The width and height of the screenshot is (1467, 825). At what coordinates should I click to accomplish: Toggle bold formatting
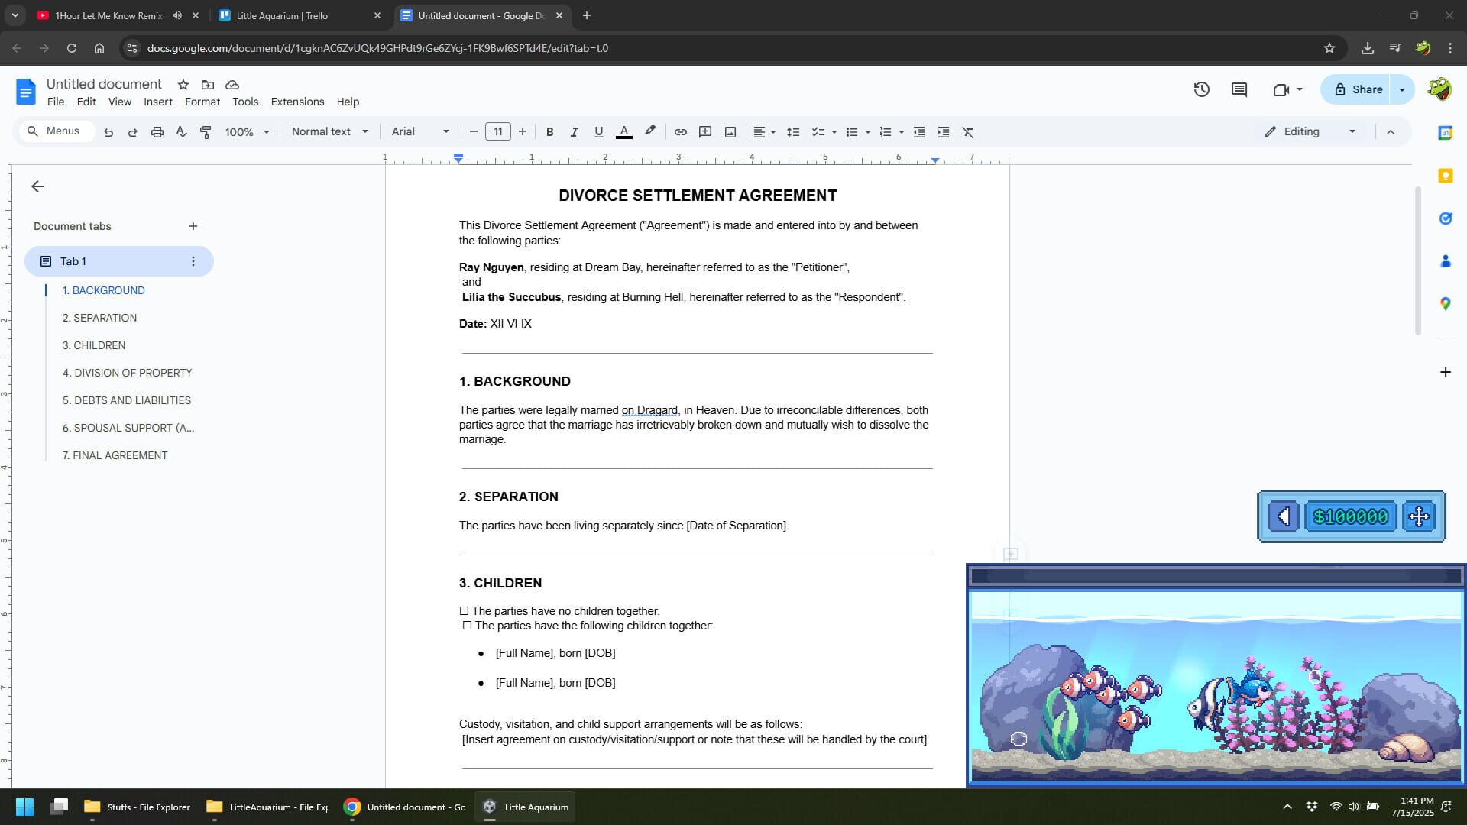(x=549, y=131)
